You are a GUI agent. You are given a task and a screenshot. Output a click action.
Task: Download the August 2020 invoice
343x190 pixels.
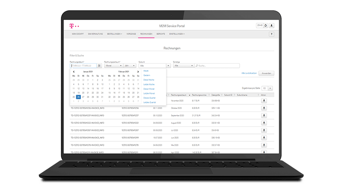264,123
